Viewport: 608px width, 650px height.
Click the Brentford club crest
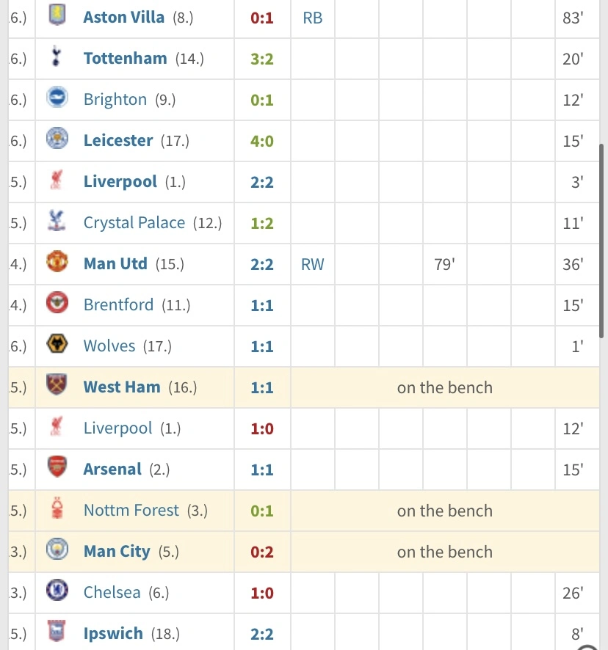[x=57, y=304]
